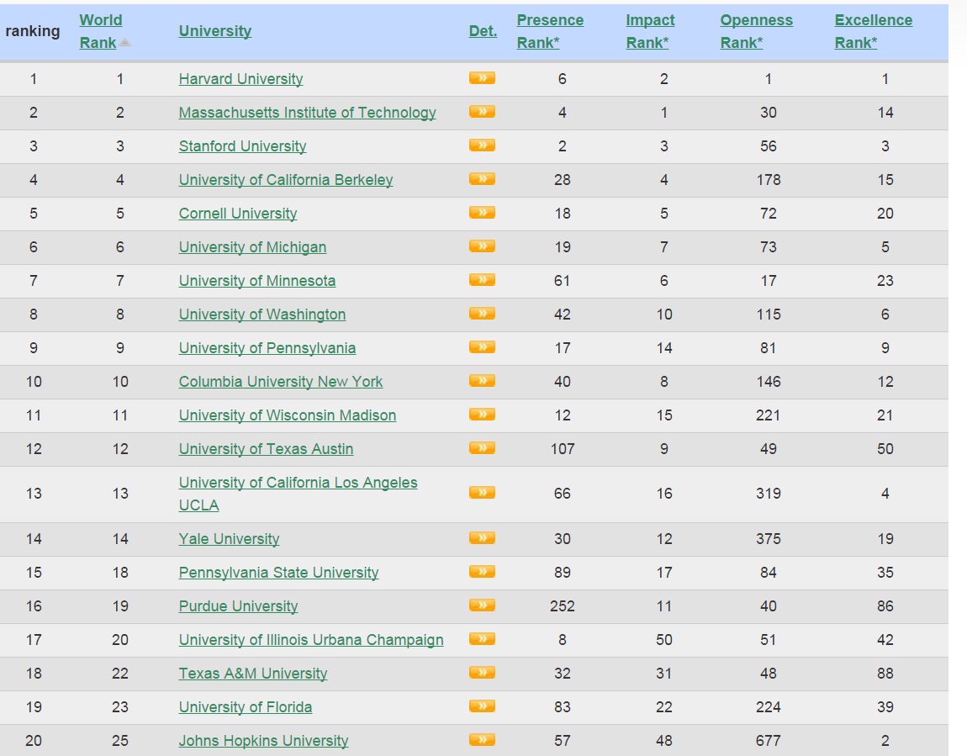Open details icon for Cornell University
The width and height of the screenshot is (967, 756).
(x=482, y=213)
